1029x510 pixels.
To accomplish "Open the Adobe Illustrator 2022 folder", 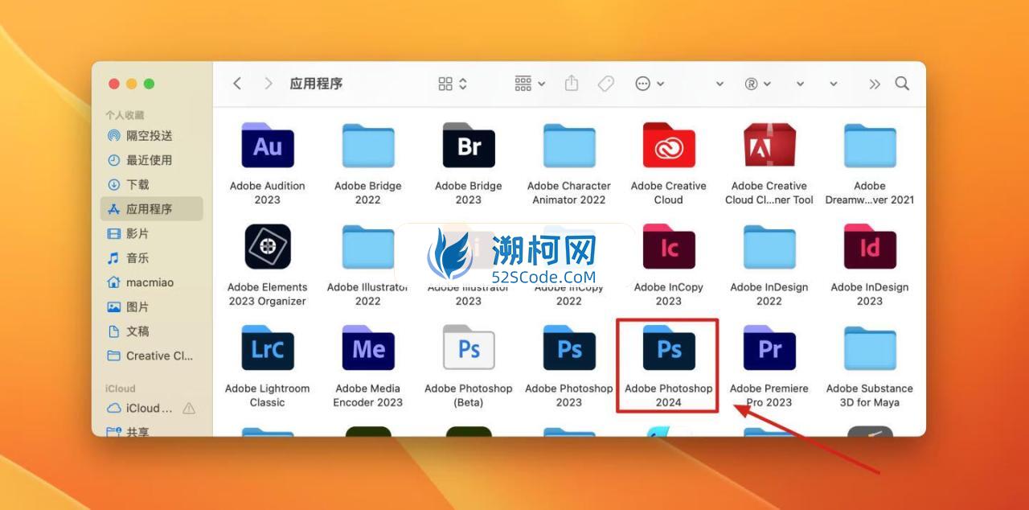I will (367, 247).
